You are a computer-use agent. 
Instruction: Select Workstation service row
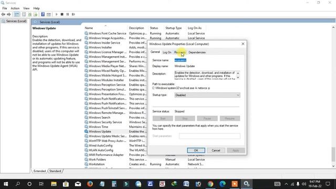pyautogui.click(x=97, y=164)
